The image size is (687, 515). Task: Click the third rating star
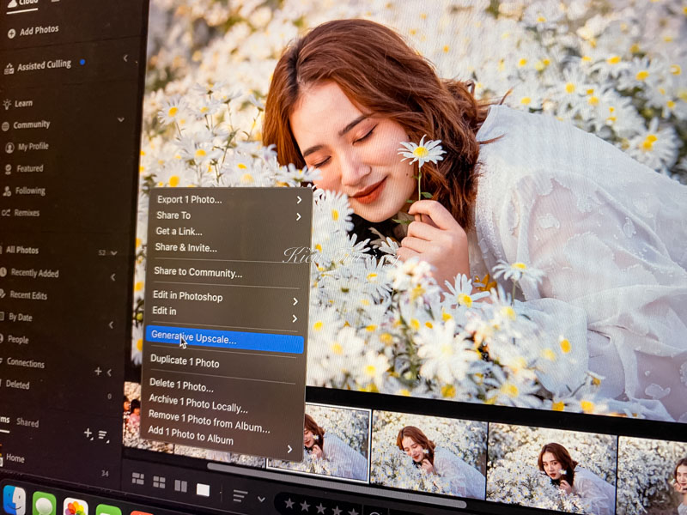(320, 509)
